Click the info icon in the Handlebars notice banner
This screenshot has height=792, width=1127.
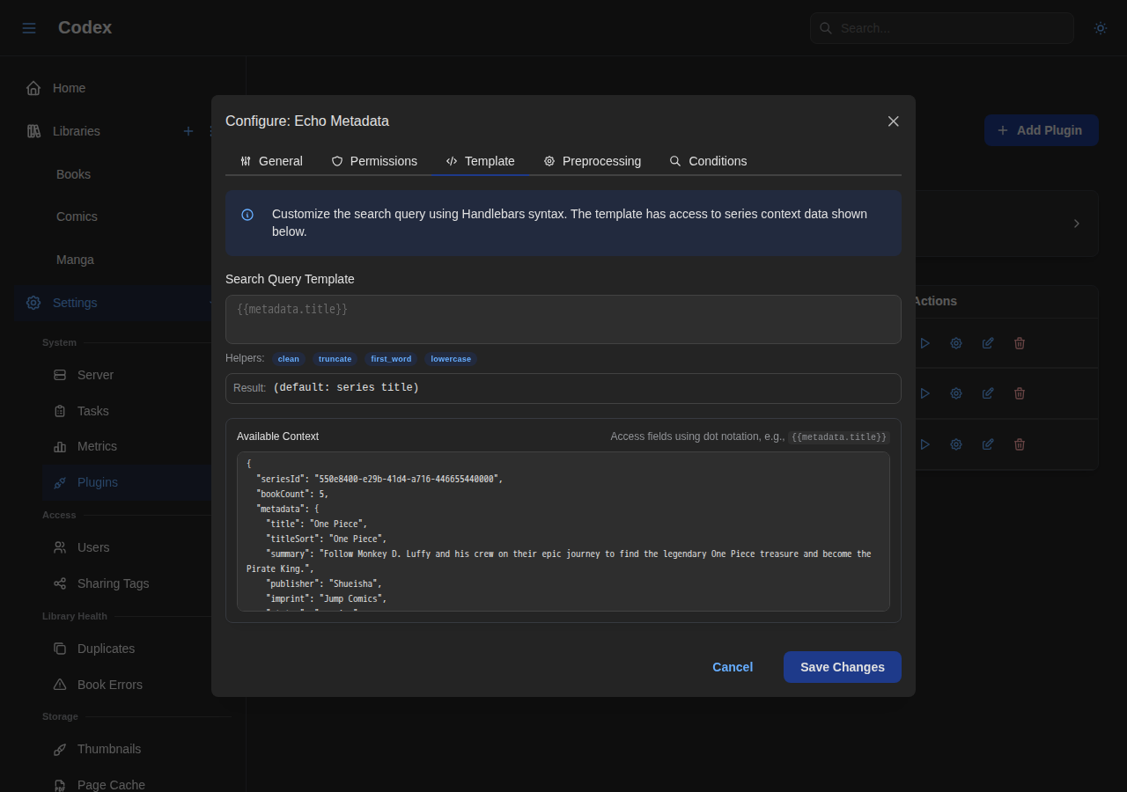(x=247, y=214)
